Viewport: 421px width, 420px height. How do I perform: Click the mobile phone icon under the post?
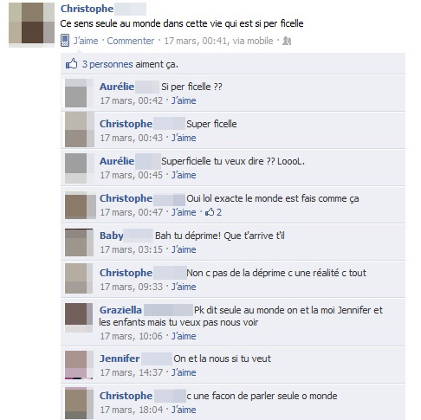coord(65,41)
